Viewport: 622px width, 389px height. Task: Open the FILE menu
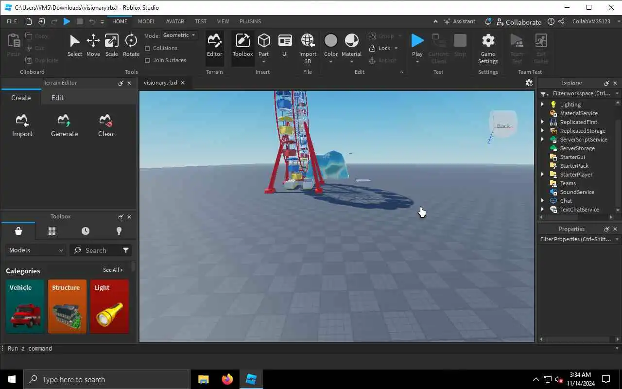(12, 21)
